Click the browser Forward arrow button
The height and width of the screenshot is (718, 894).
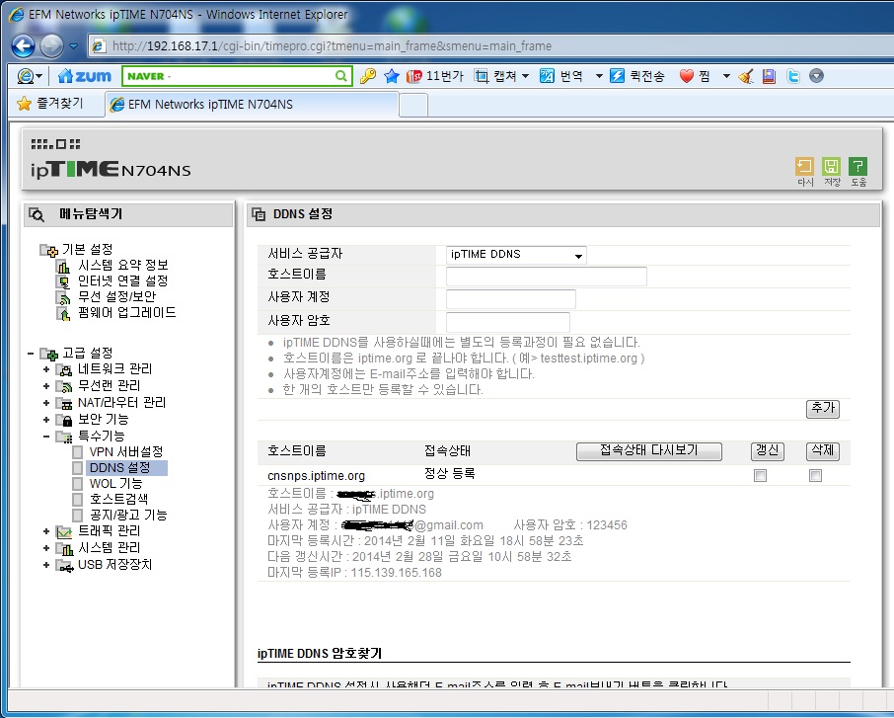coord(51,46)
